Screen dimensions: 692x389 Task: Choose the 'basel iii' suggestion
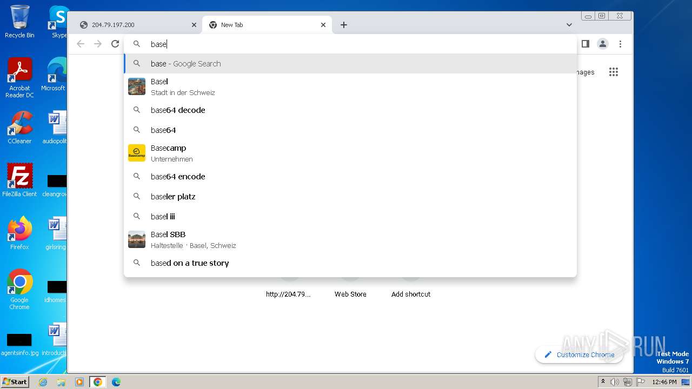point(350,217)
